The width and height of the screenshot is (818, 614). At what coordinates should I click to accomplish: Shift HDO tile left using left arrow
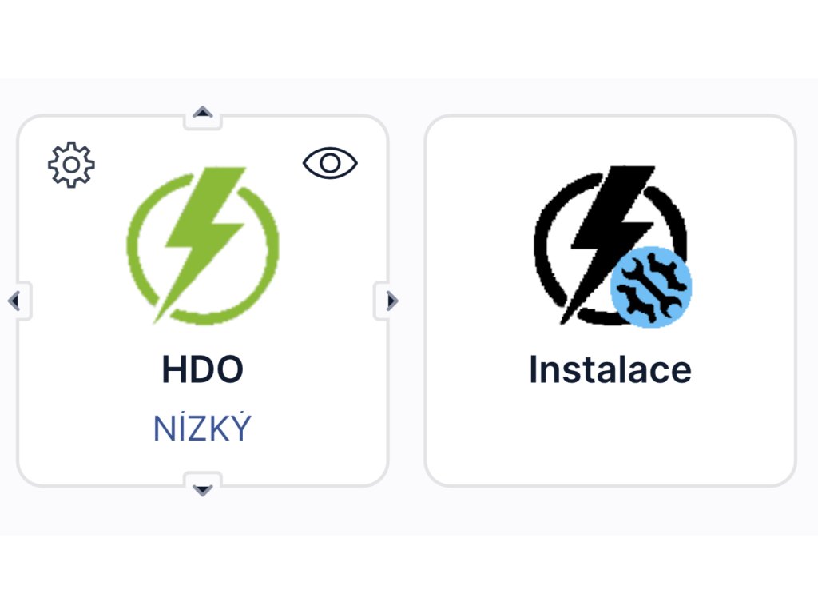tap(14, 301)
